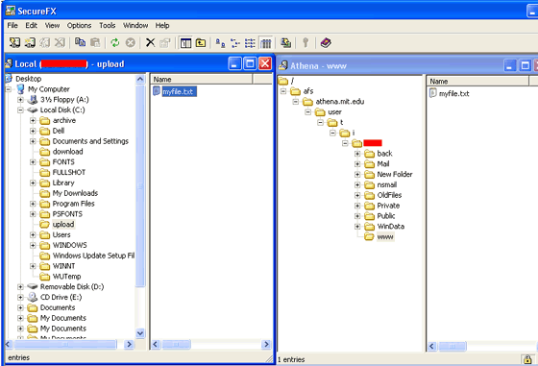
Task: Click the Synchronize toolbar icon
Action: (285, 42)
